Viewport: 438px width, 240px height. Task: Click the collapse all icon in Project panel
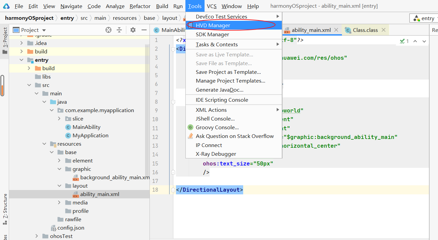[119, 30]
